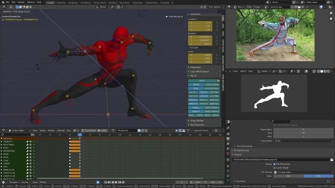Expand the Rig Properties panel

click(196, 125)
